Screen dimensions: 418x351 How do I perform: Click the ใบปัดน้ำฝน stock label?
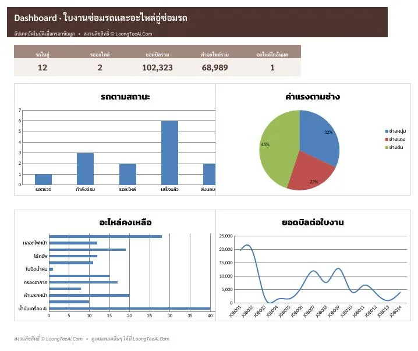point(37,269)
